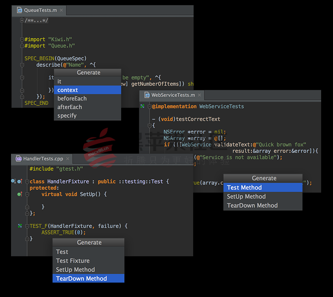Screen dimensions: 333x297
Task: Select 'Test Method' in WebServiceTests Generate popup
Action: (263, 187)
